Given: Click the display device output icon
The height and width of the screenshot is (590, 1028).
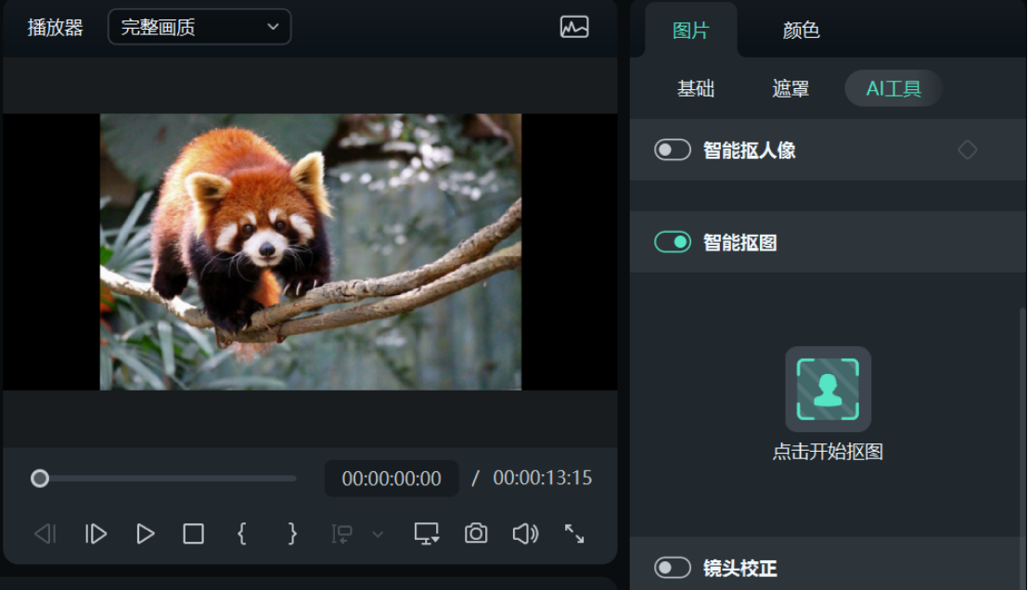Looking at the screenshot, I should click(425, 533).
